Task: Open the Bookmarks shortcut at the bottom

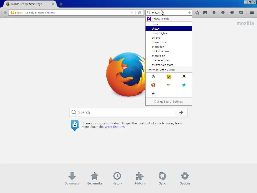Action: click(95, 178)
